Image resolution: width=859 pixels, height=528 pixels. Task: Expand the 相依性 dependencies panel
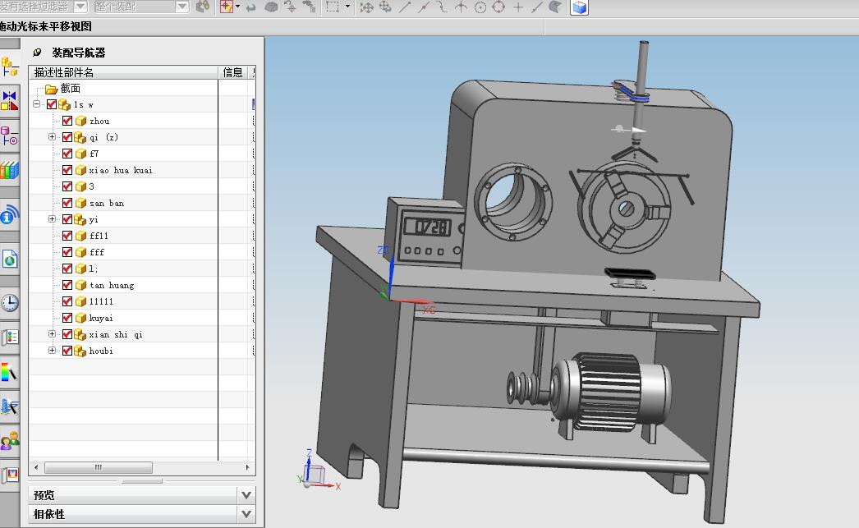246,514
